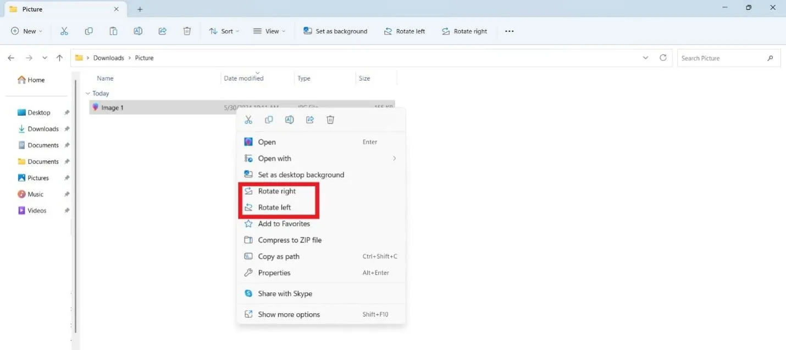Click the Share icon in the context menu strip
This screenshot has height=350, width=786.
[309, 120]
